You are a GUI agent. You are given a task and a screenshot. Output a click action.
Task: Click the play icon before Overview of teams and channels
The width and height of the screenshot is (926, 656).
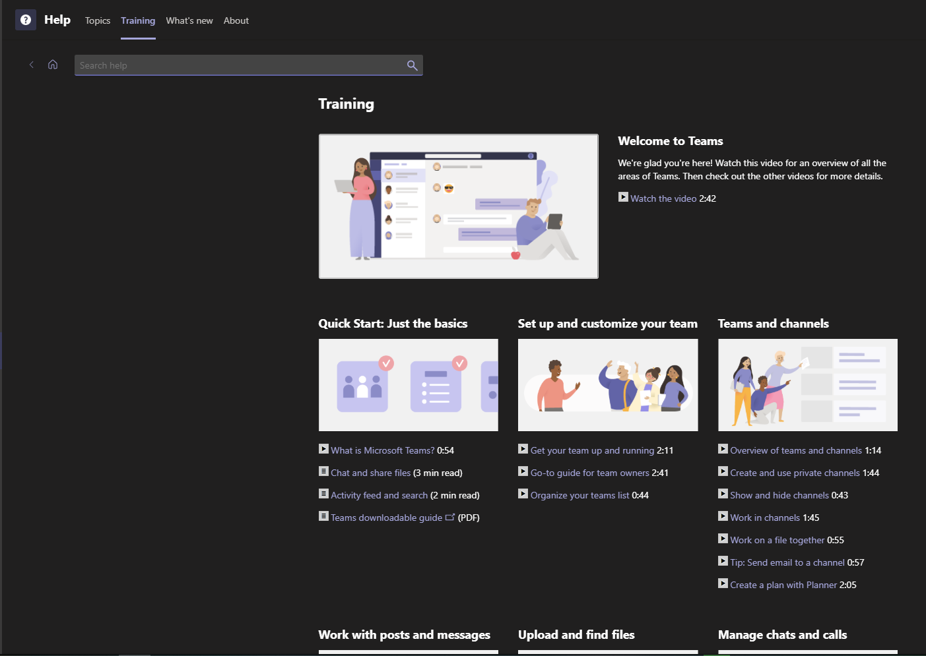pos(722,449)
